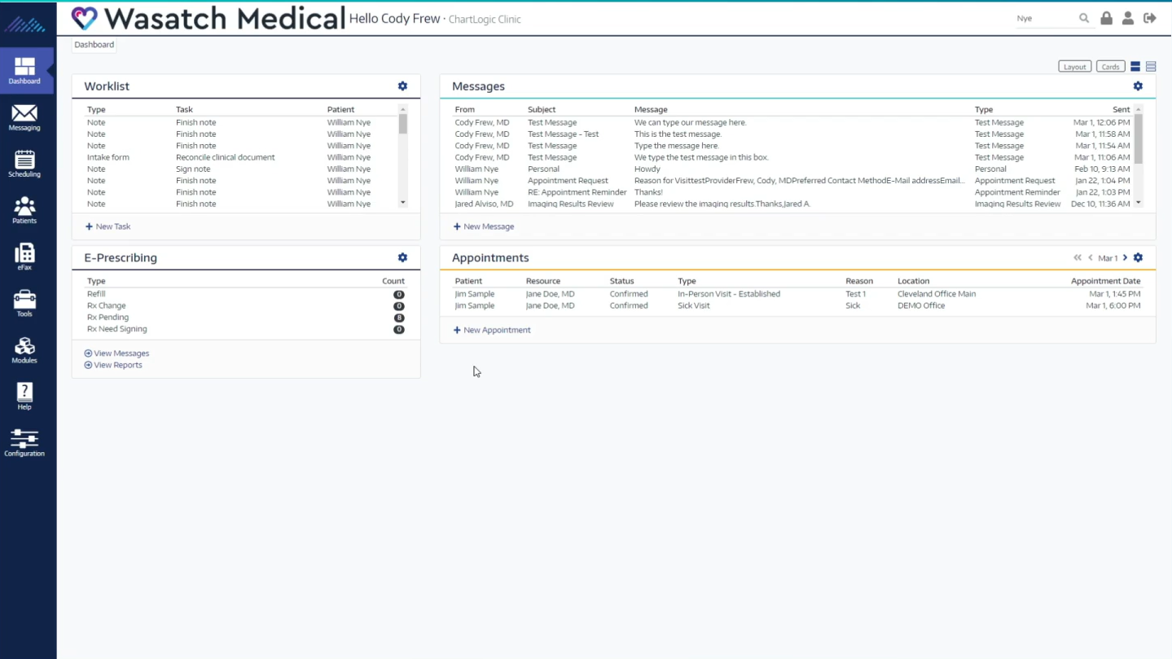This screenshot has width=1172, height=659.
Task: Click the eFax sidebar icon
Action: [24, 256]
